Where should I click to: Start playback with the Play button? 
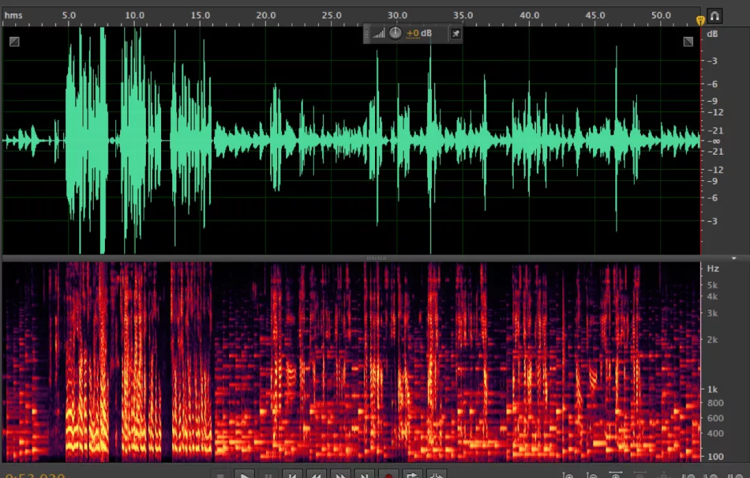(244, 475)
